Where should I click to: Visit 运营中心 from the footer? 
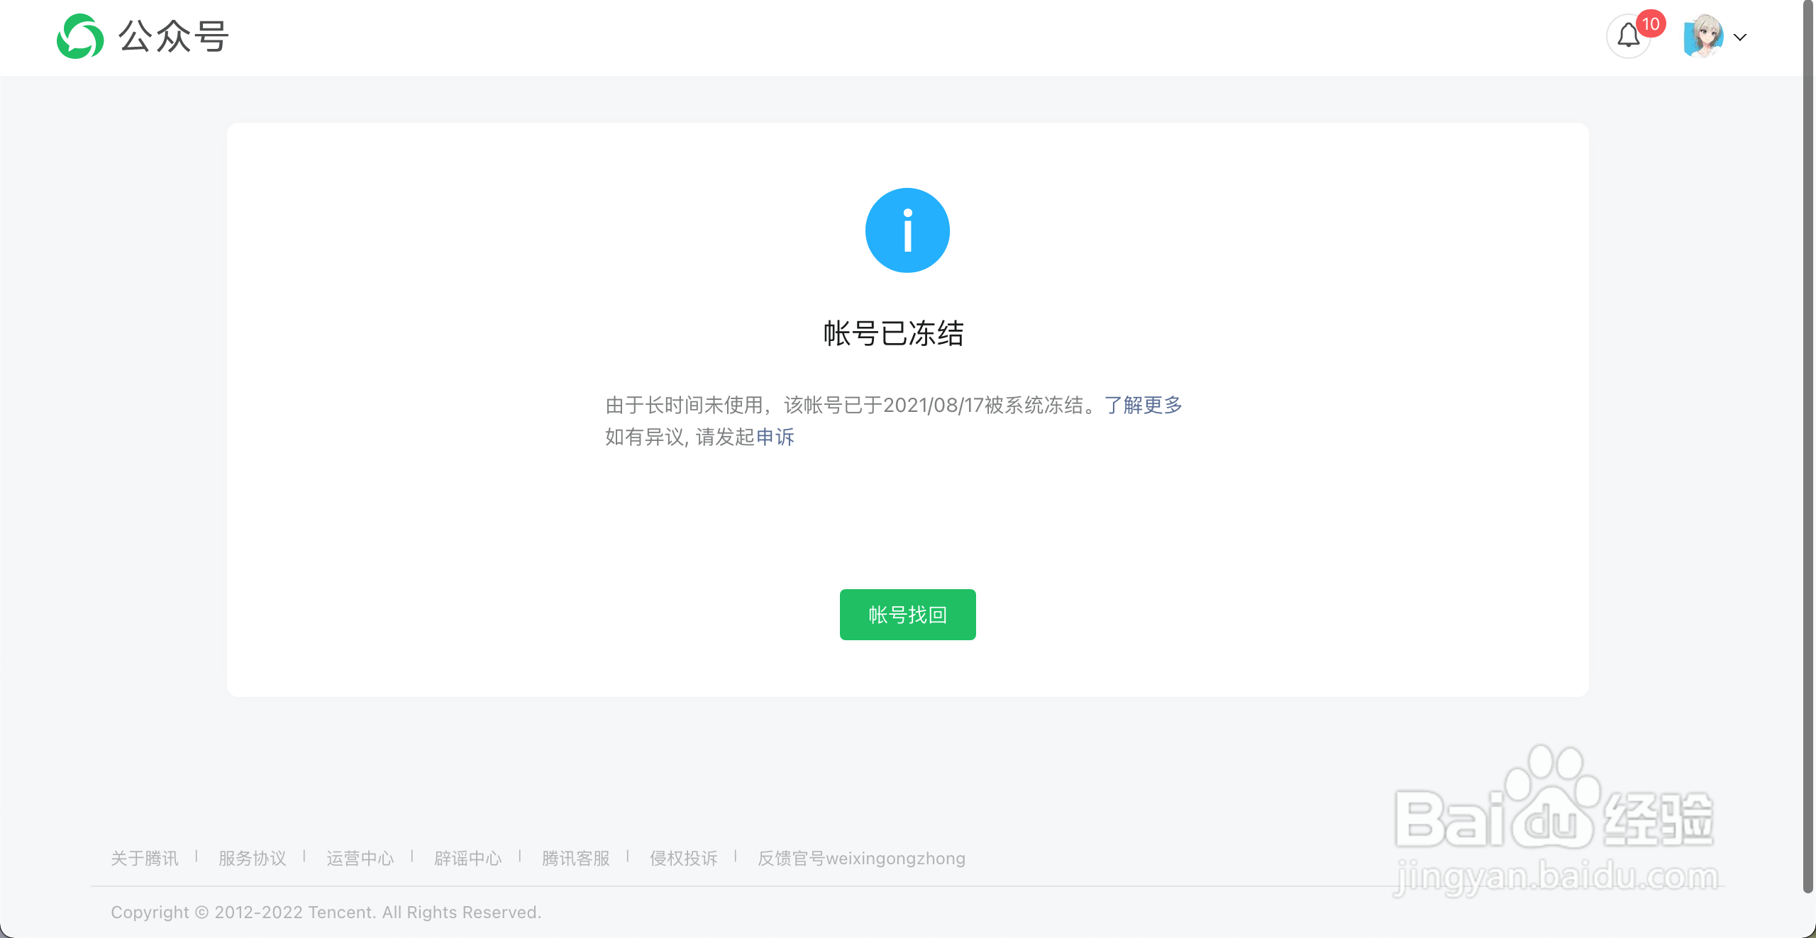tap(360, 858)
